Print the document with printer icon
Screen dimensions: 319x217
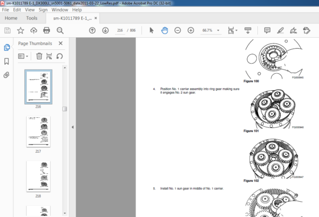47,30
